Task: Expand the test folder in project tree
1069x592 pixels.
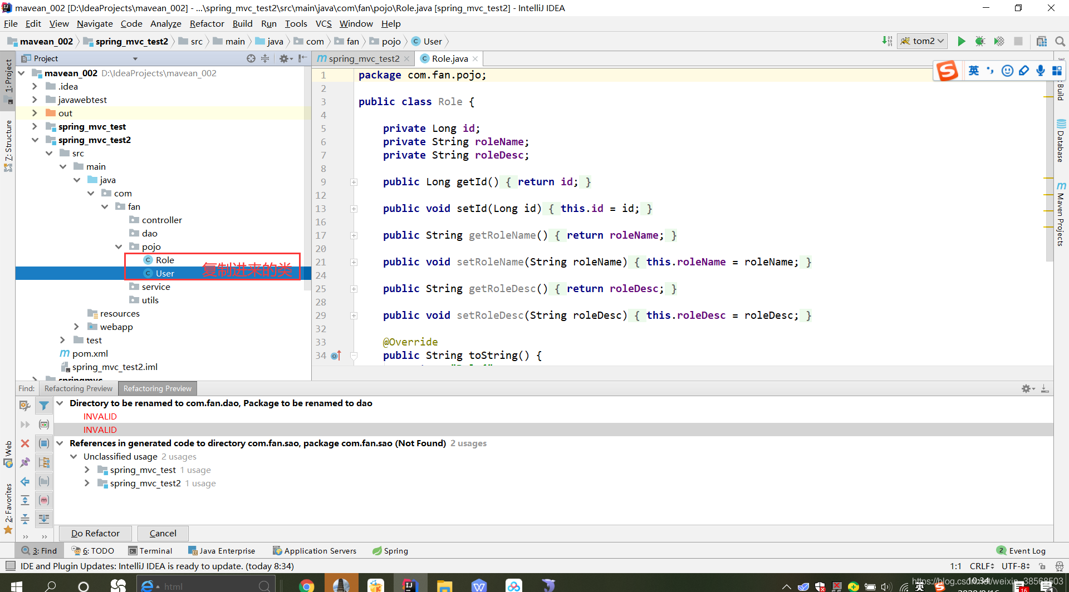Action: tap(63, 340)
